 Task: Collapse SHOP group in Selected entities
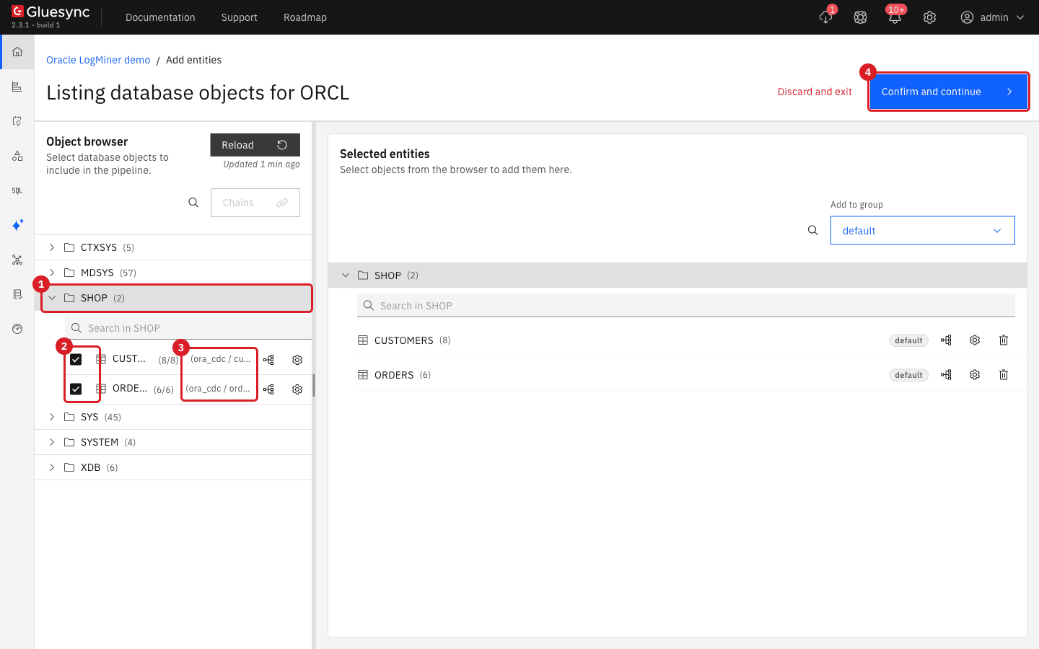(346, 275)
